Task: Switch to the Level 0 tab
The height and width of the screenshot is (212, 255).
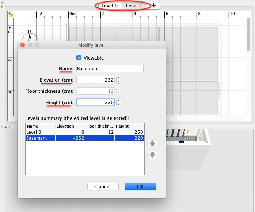Action: pos(110,5)
